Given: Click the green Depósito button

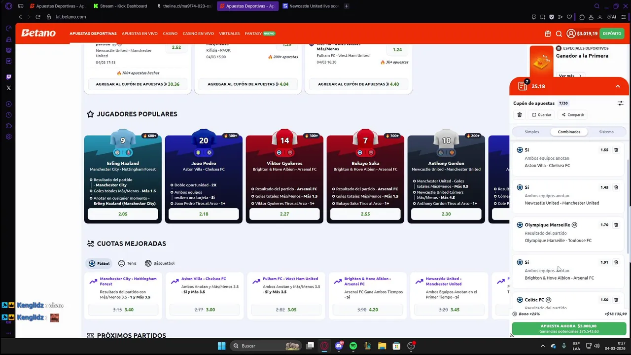Looking at the screenshot, I should (x=612, y=34).
